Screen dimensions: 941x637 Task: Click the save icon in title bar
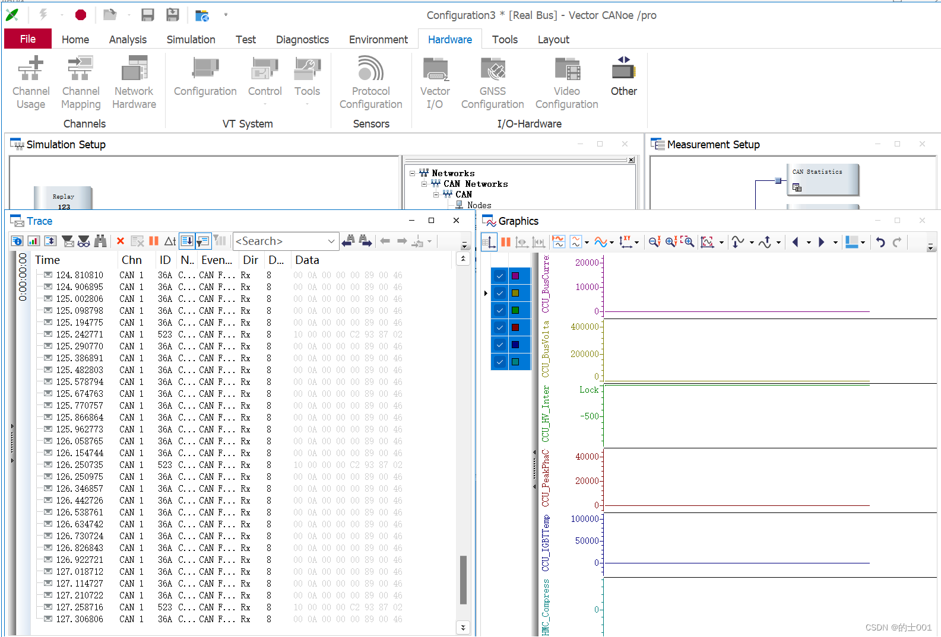coord(148,15)
